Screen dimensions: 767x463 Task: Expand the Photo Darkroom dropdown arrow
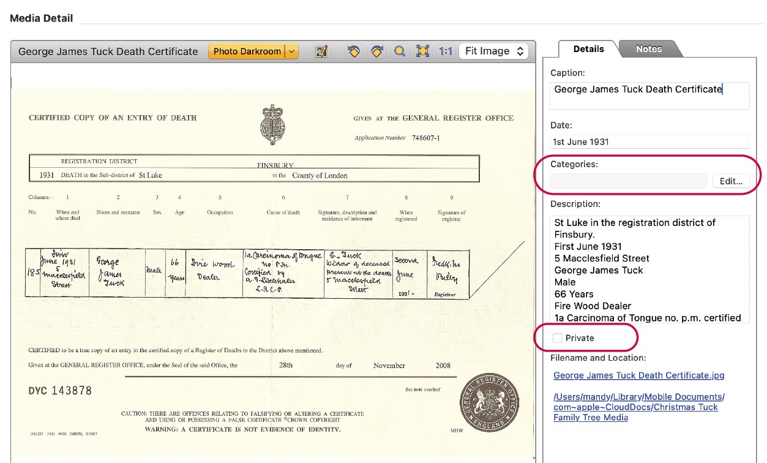pos(293,51)
